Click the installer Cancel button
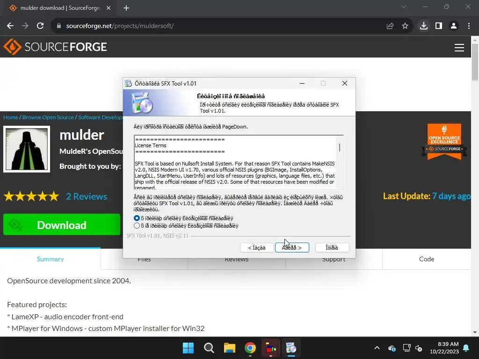 (x=332, y=248)
